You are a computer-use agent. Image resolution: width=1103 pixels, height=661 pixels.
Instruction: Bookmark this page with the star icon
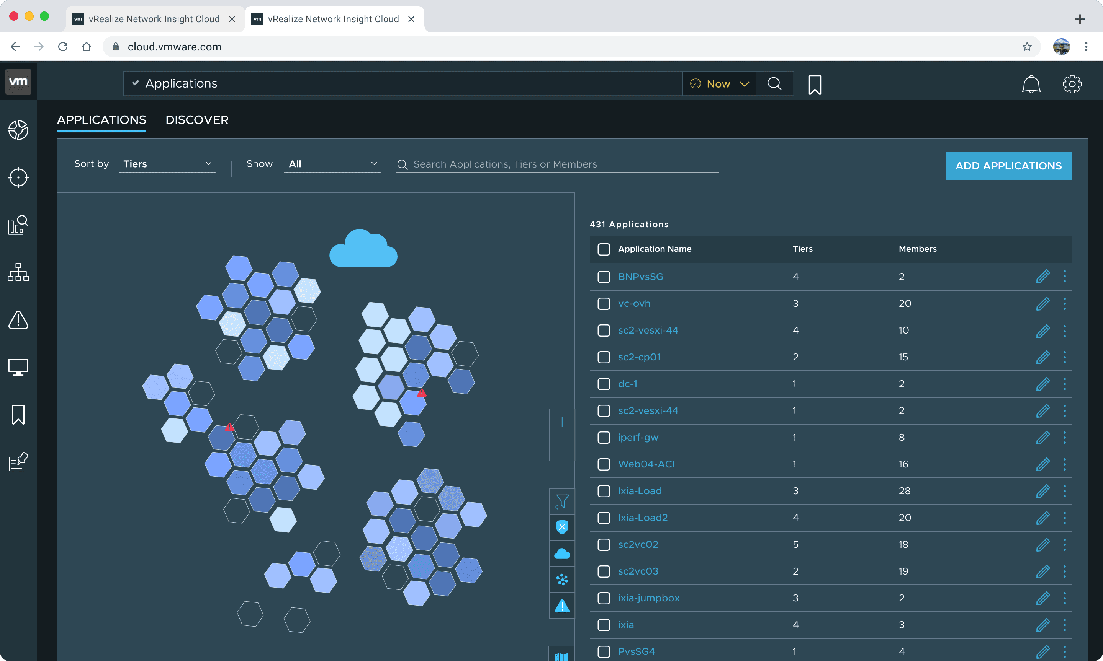pyautogui.click(x=1027, y=47)
